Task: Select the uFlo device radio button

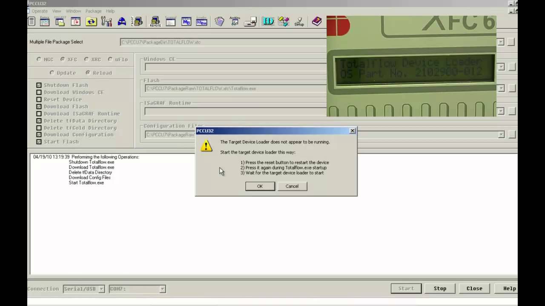Action: tap(110, 59)
